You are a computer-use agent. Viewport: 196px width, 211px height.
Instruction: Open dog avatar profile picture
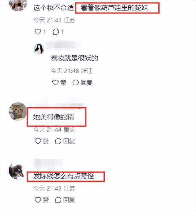18,170
